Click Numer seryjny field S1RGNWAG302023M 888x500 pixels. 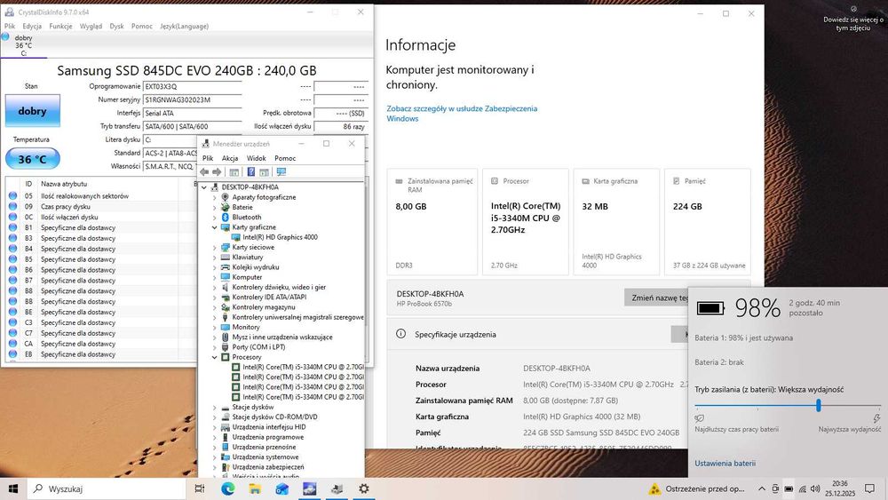192,99
